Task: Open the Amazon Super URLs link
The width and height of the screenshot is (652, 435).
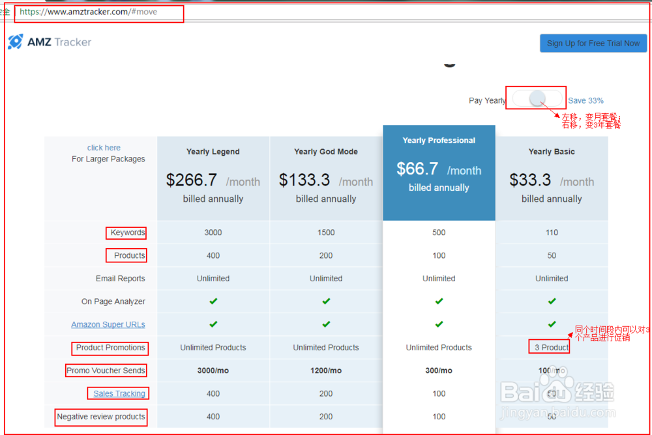Action: (108, 324)
